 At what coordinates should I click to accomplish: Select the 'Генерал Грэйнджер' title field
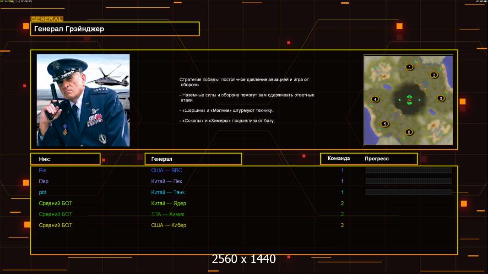(x=115, y=29)
